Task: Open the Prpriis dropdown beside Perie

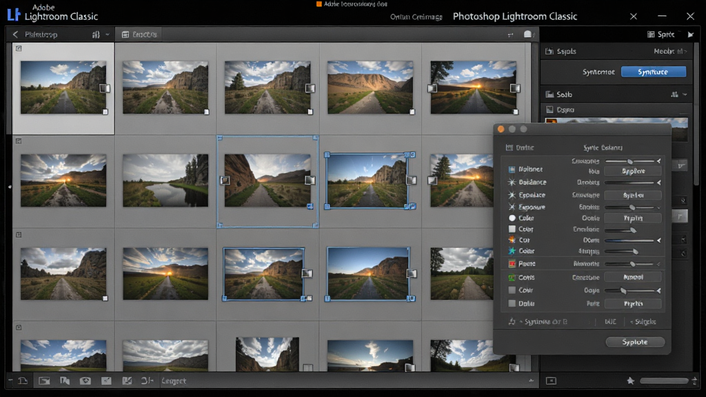Action: coord(633,303)
